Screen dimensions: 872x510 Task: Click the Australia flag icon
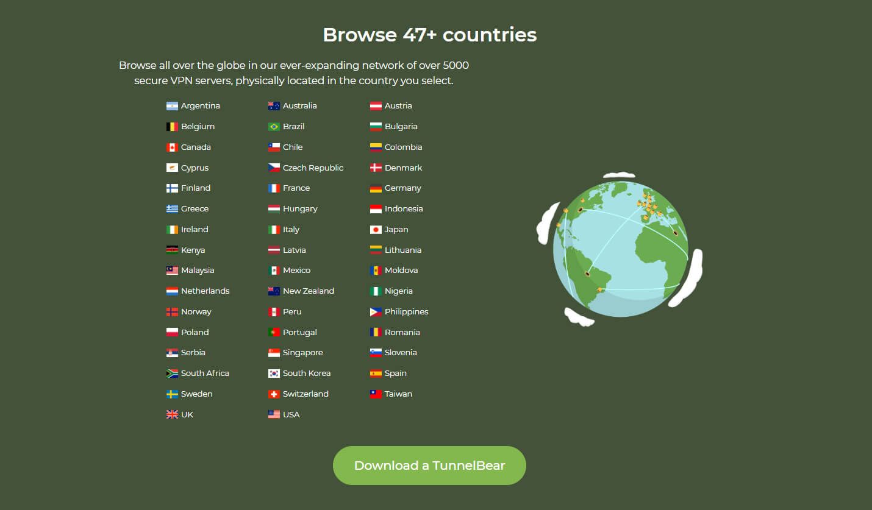coord(274,106)
